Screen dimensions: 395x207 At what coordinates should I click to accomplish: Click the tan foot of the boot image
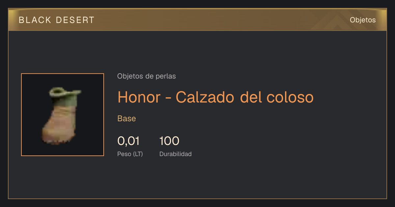point(59,126)
